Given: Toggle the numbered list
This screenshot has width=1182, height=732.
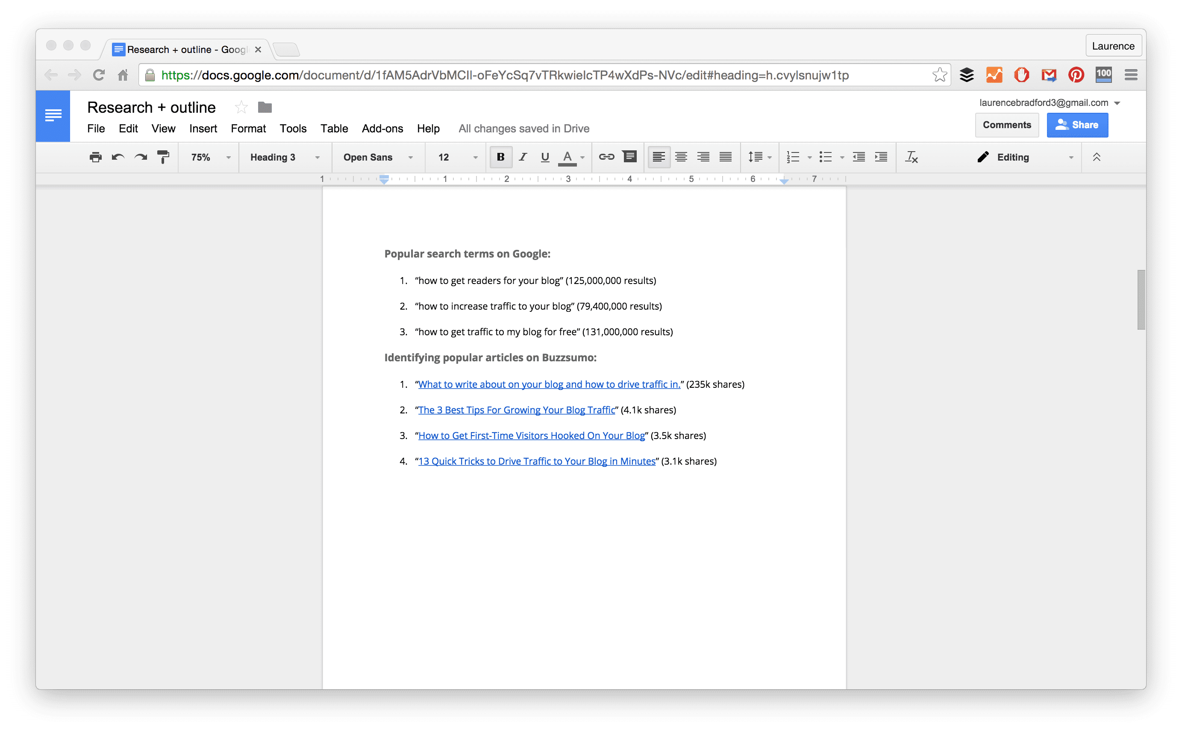Looking at the screenshot, I should (x=793, y=157).
